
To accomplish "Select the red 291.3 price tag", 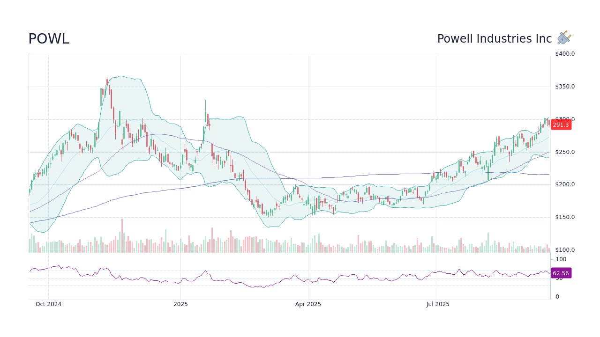I will [x=561, y=125].
